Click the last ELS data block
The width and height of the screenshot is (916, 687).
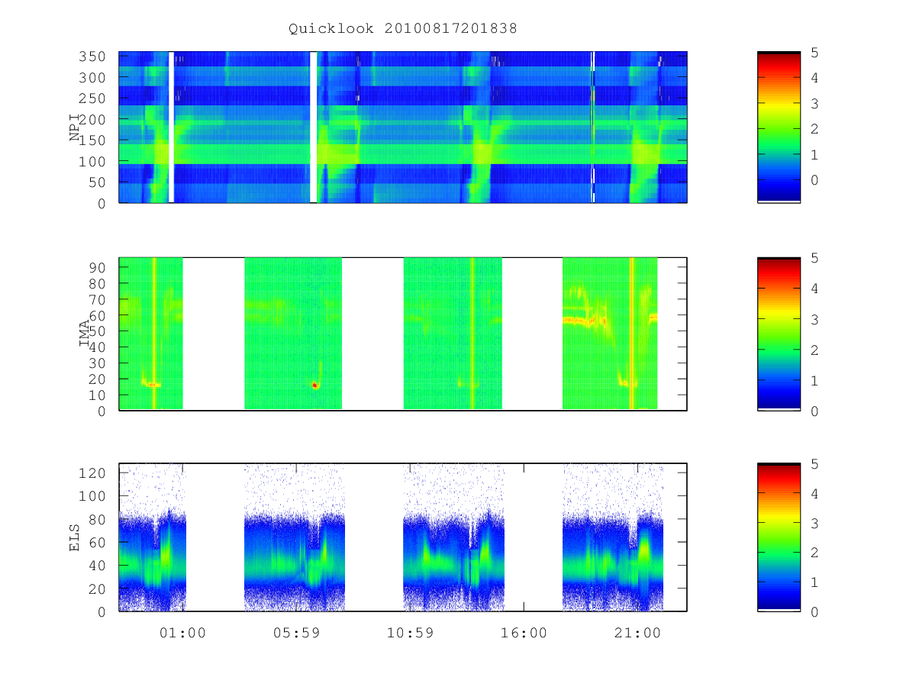613,537
